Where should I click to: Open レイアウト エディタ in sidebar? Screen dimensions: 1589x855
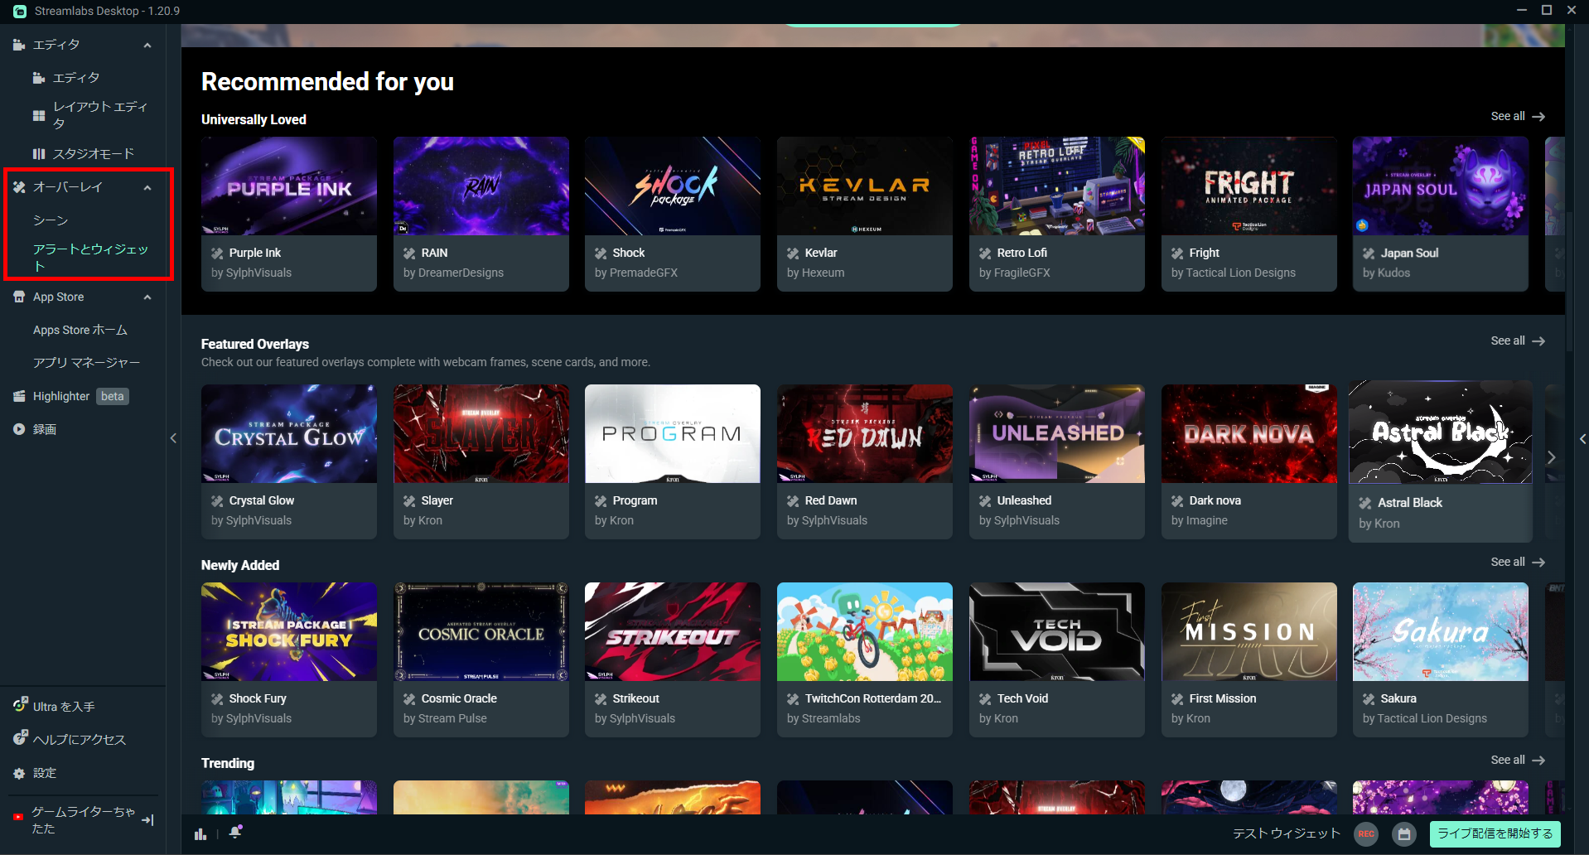click(100, 115)
